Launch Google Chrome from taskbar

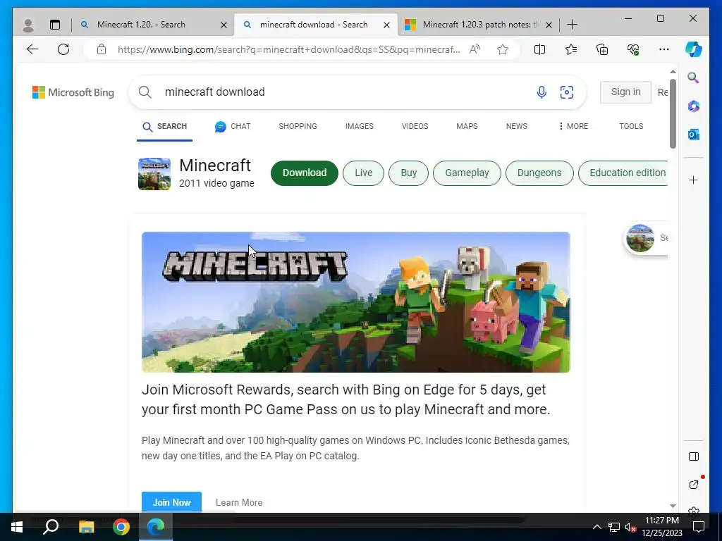tap(121, 527)
